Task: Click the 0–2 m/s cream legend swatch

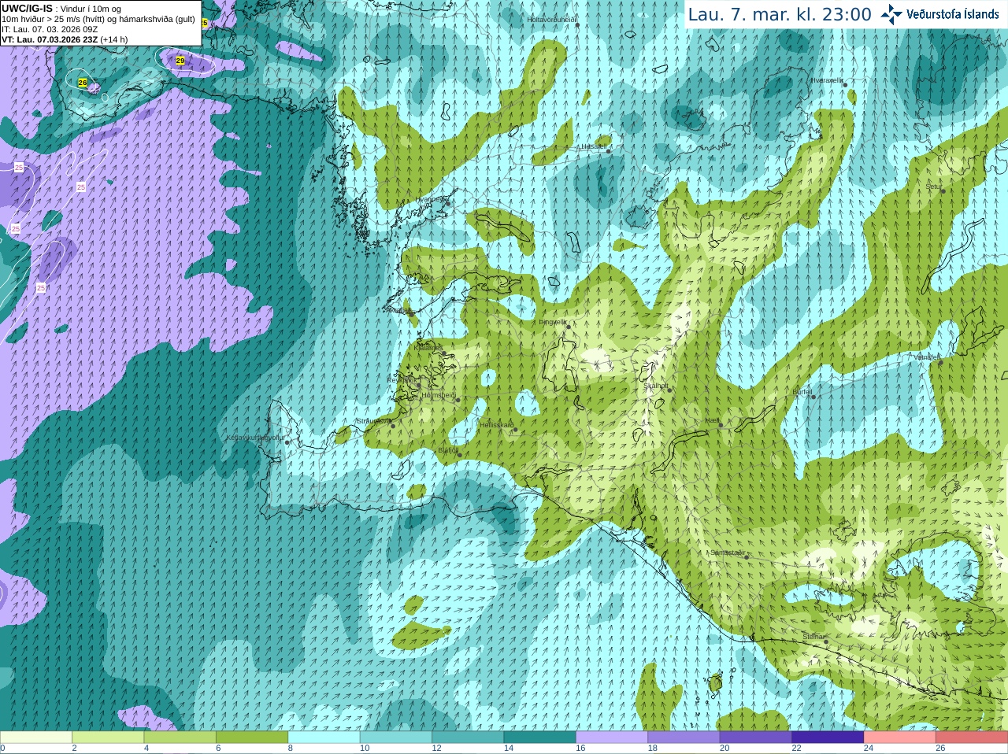Action: tap(36, 737)
